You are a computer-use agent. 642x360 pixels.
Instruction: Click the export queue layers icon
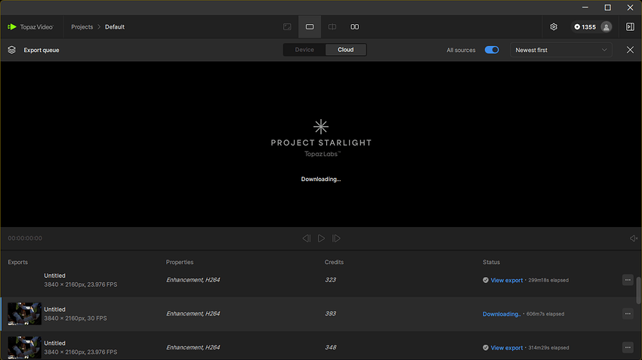coord(12,50)
